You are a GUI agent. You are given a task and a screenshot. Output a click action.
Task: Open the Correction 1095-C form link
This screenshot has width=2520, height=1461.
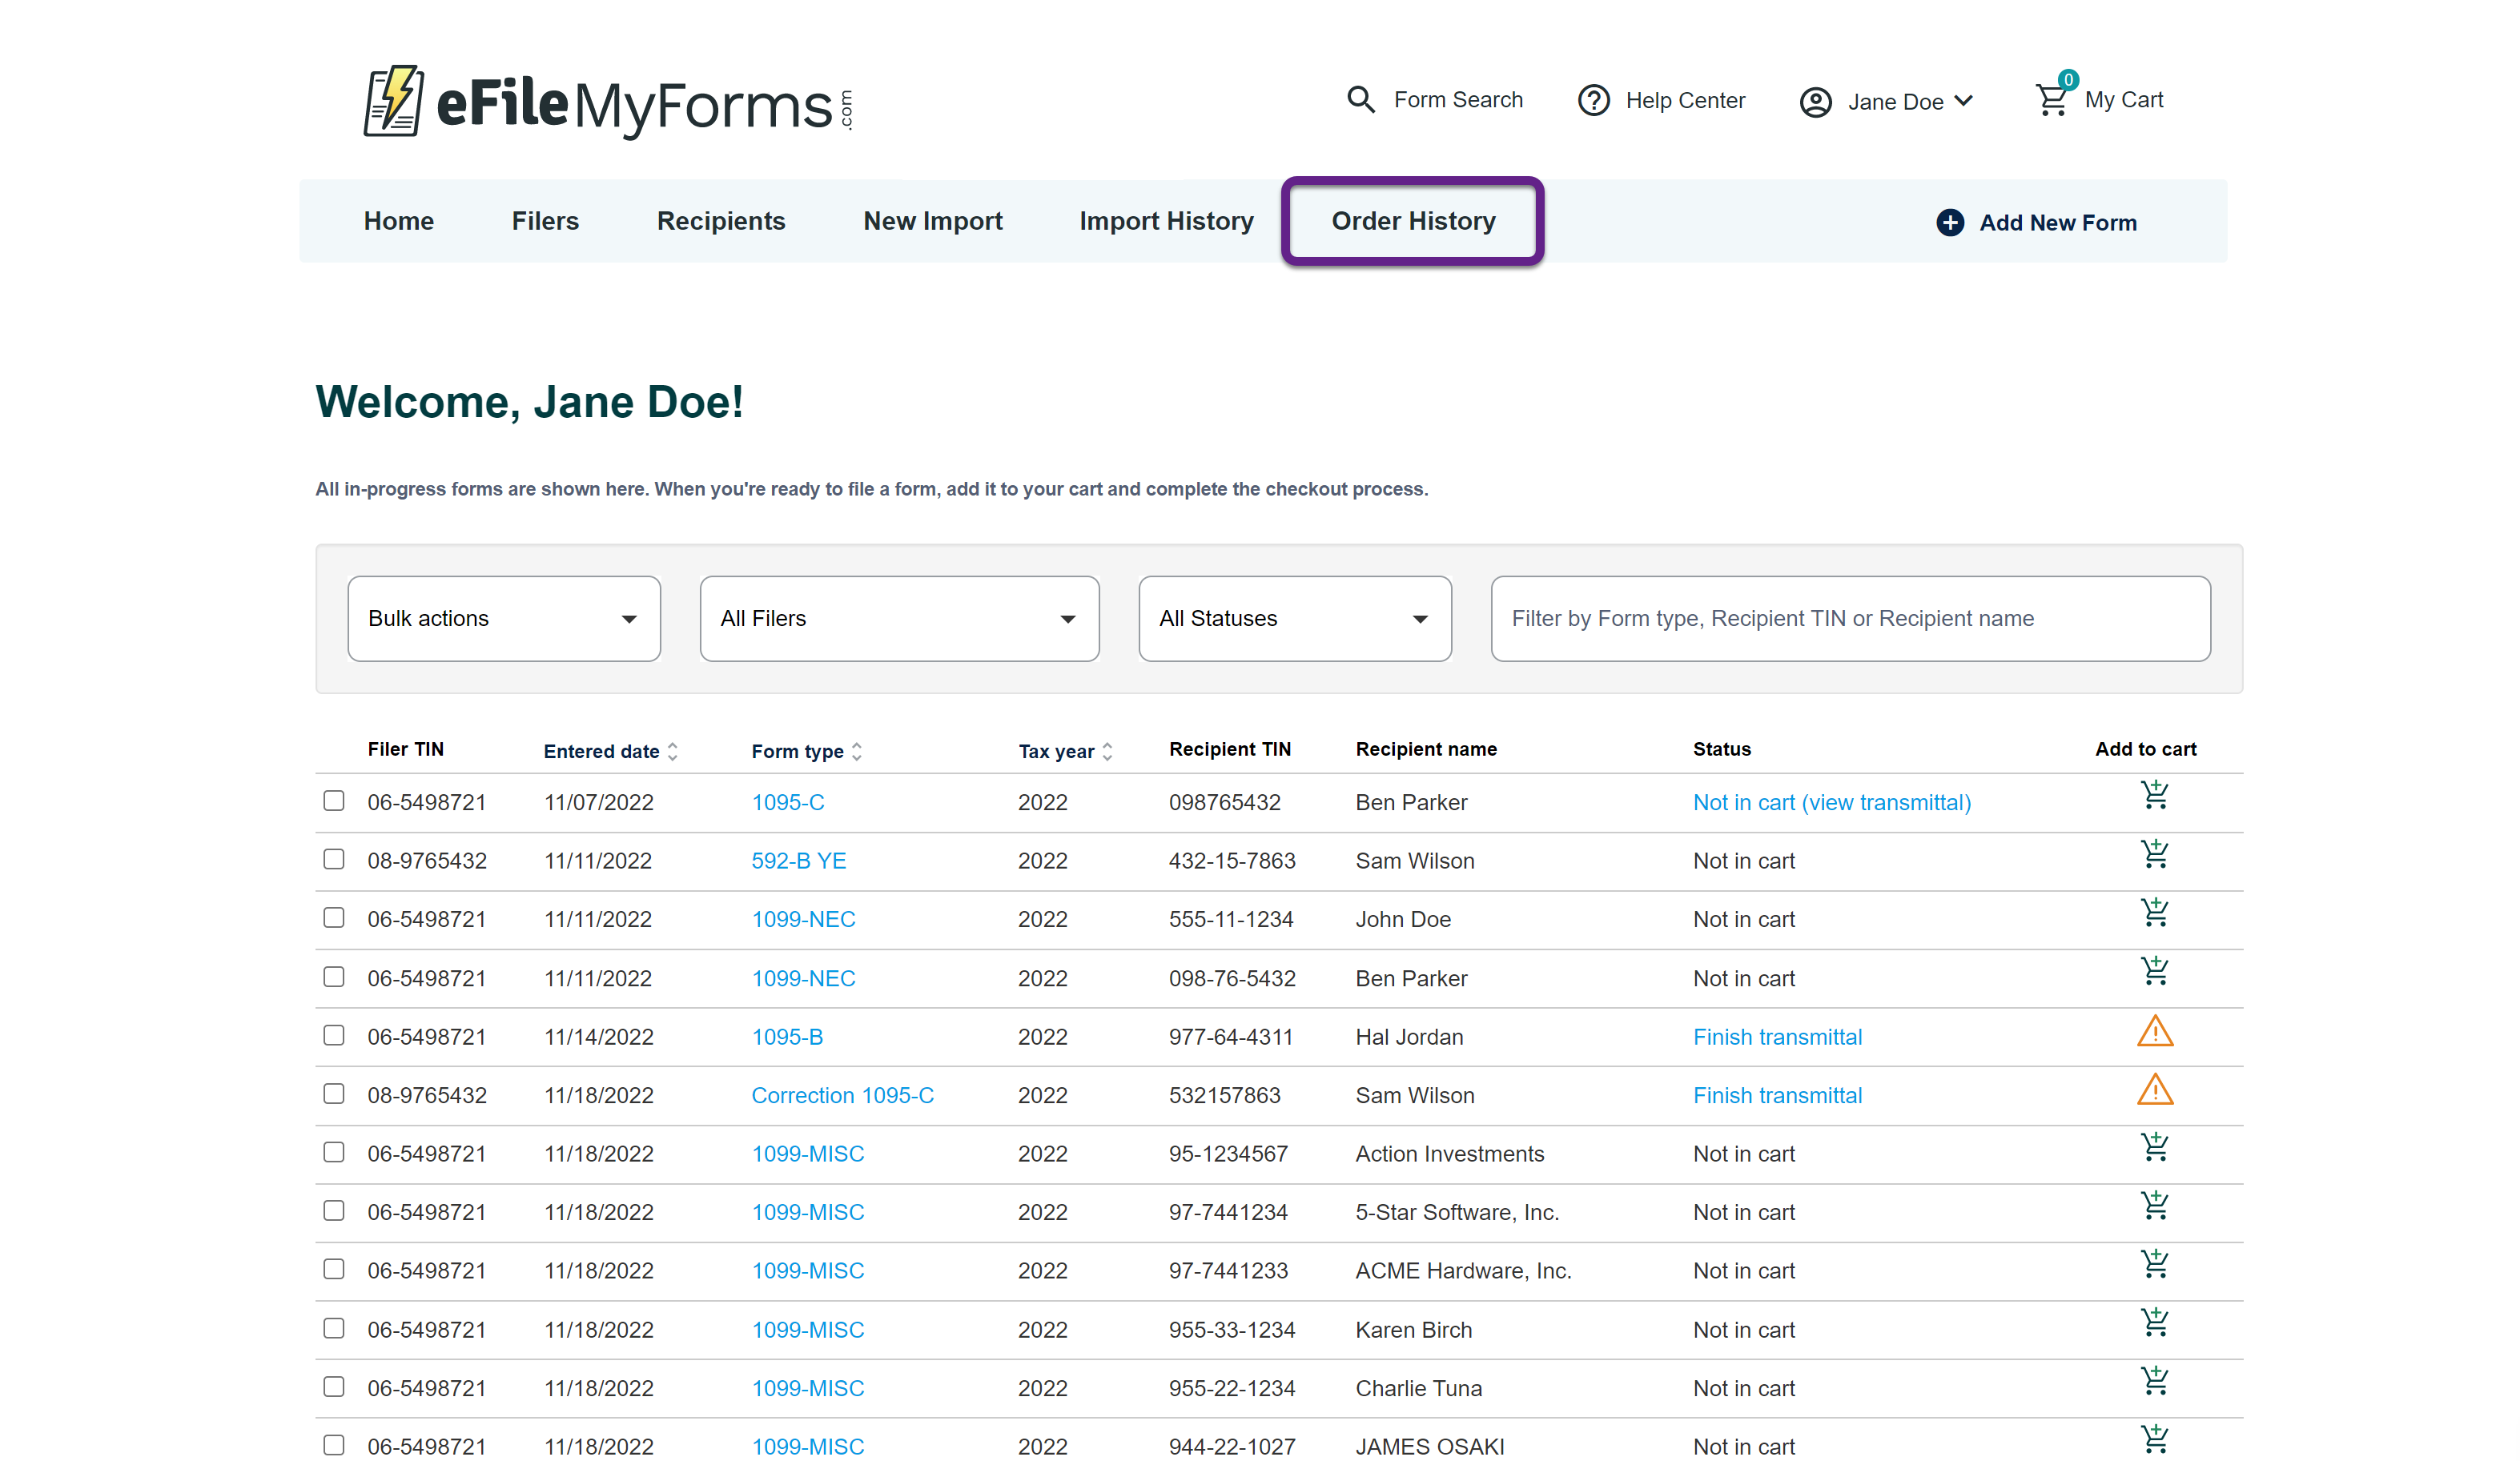(x=842, y=1095)
